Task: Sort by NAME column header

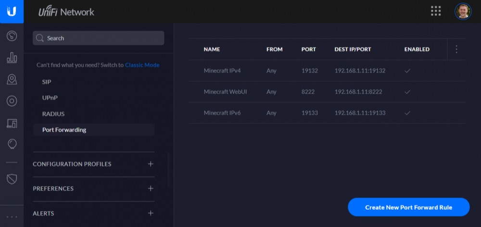Action: (212, 50)
